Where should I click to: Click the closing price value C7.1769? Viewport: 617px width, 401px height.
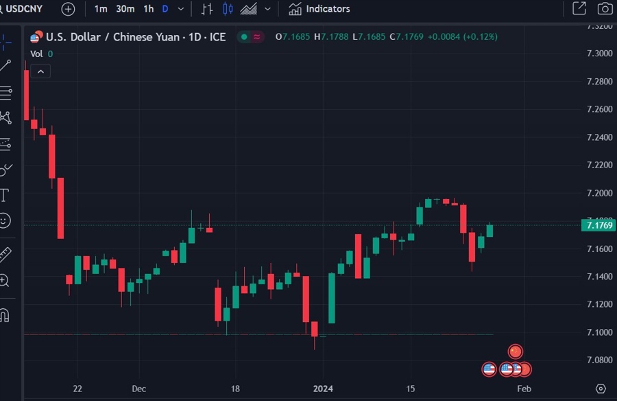[407, 36]
